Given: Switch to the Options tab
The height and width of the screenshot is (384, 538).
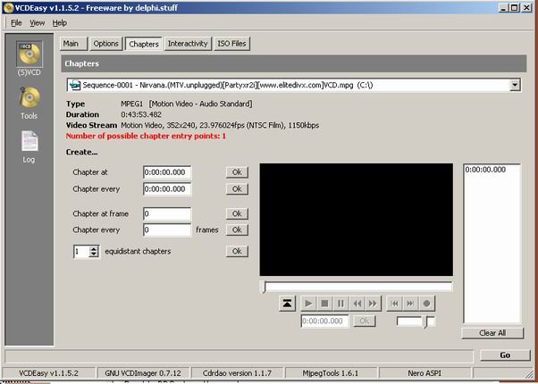Looking at the screenshot, I should click(106, 44).
